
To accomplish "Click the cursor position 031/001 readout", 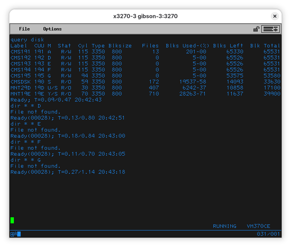I will pyautogui.click(x=268, y=234).
